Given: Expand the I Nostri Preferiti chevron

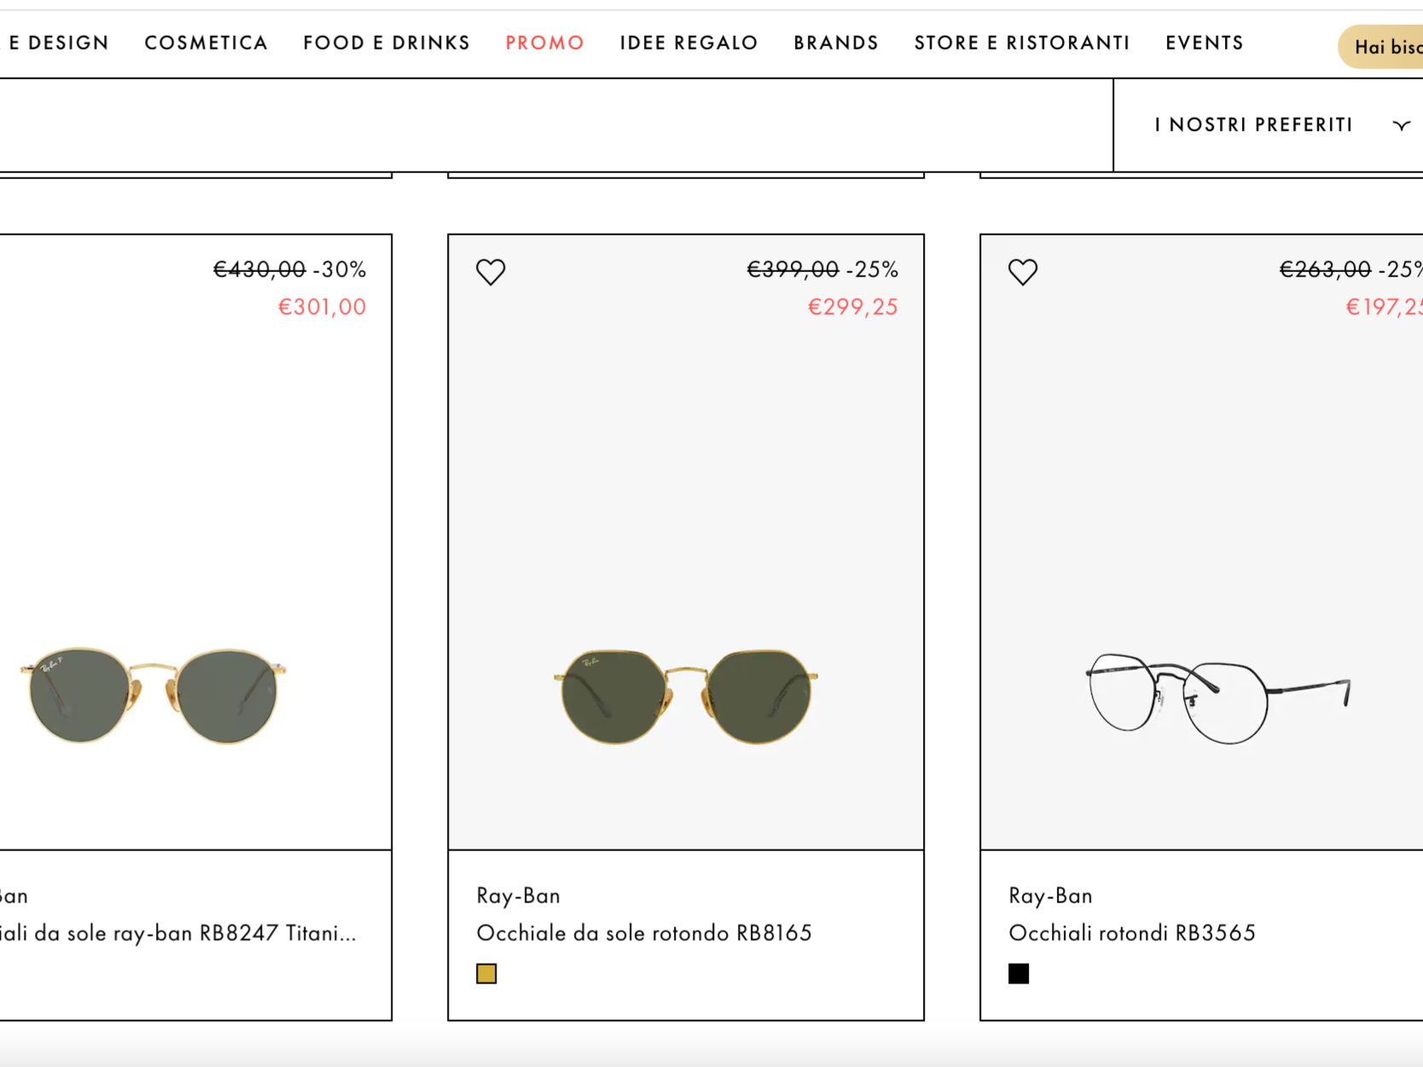Looking at the screenshot, I should tap(1401, 125).
